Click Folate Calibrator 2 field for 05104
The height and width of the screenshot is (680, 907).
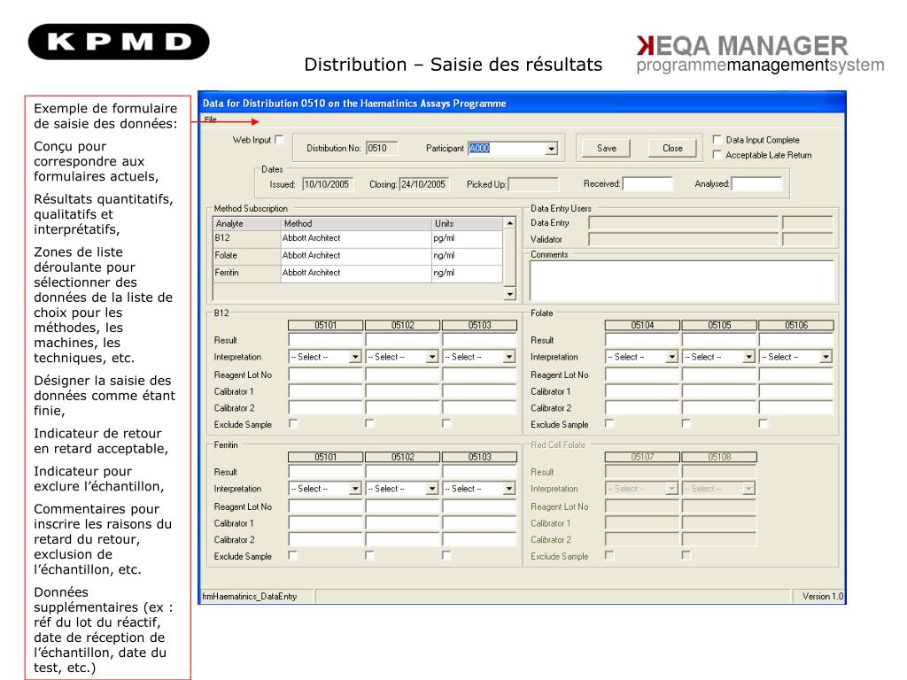[643, 408]
